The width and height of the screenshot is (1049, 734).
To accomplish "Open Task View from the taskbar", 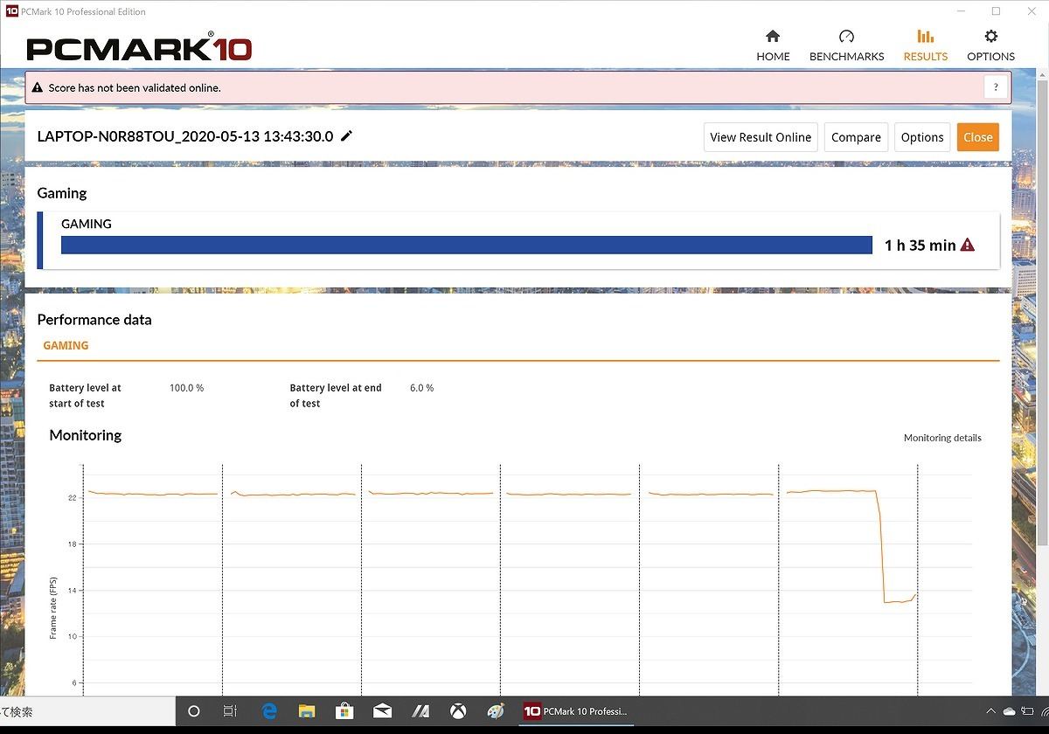I will point(230,711).
